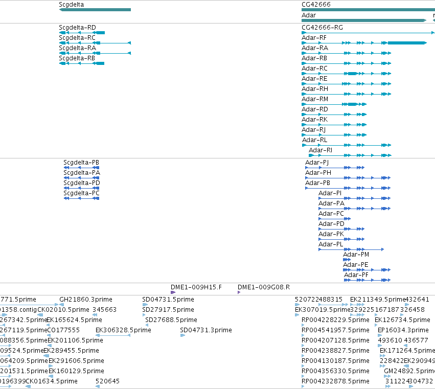Select the Adar-RE transcript label
Viewport: 435px width, 389px height.
[x=314, y=79]
